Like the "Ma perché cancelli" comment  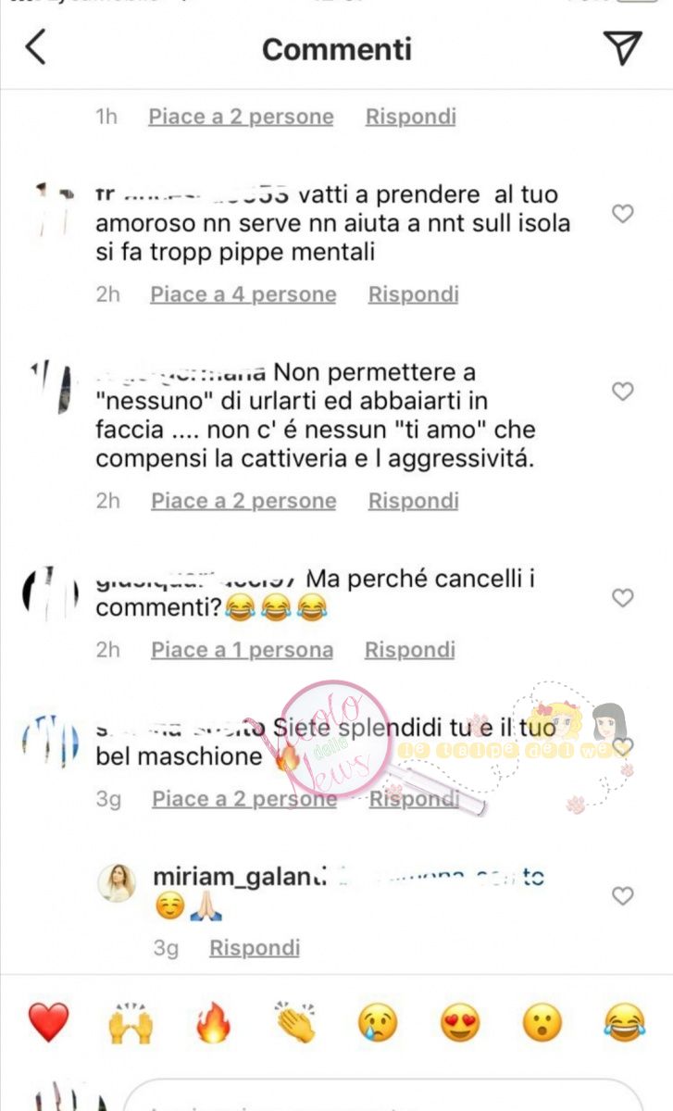pos(623,598)
